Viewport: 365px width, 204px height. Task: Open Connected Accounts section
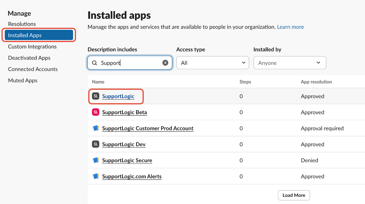point(33,69)
